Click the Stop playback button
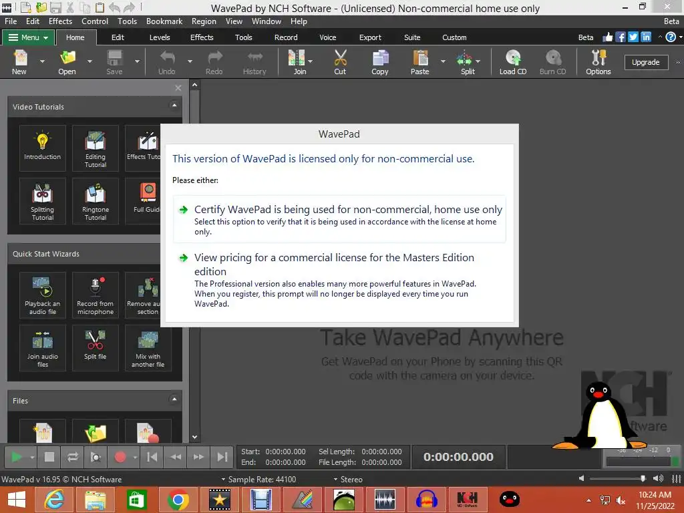Screen dimensions: 684x513 pyautogui.click(x=49, y=457)
